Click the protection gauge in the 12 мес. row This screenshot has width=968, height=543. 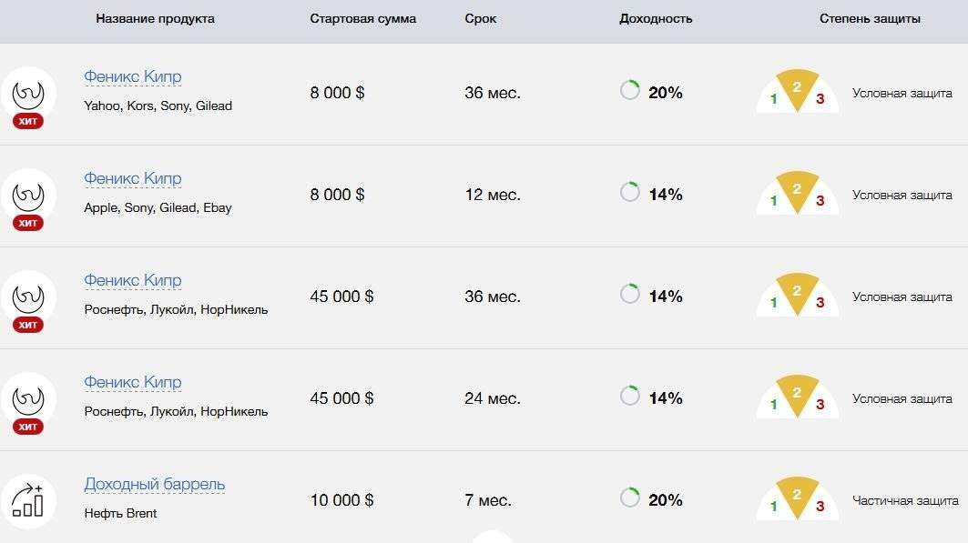pos(797,193)
